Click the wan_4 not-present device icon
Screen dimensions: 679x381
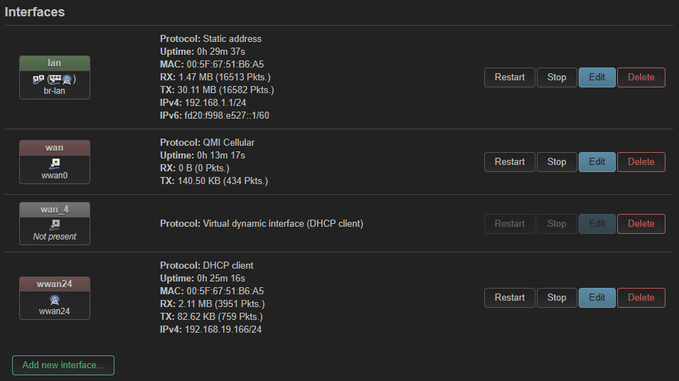pyautogui.click(x=55, y=225)
